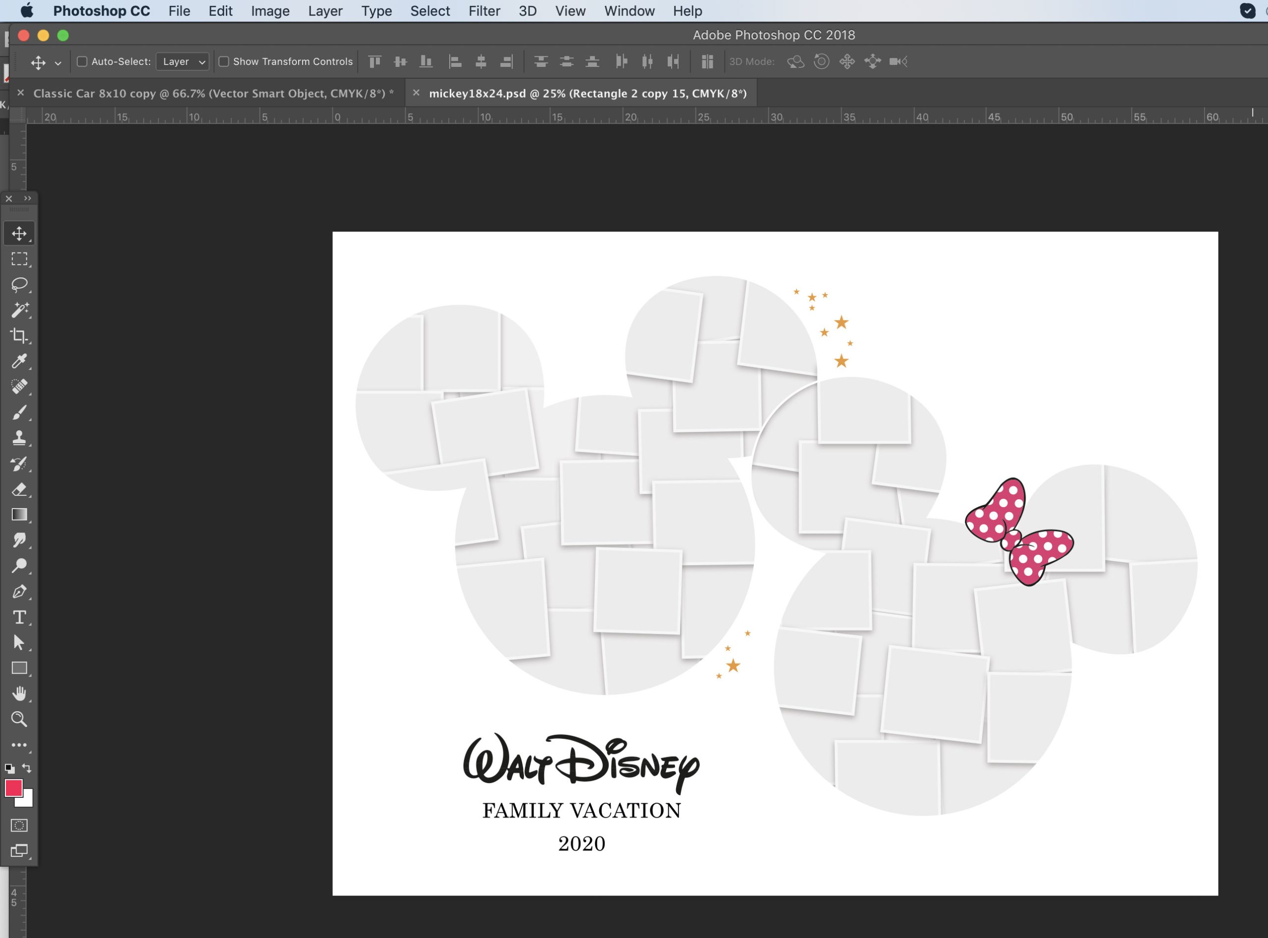This screenshot has width=1268, height=938.
Task: Select the Brush tool
Action: pos(19,412)
